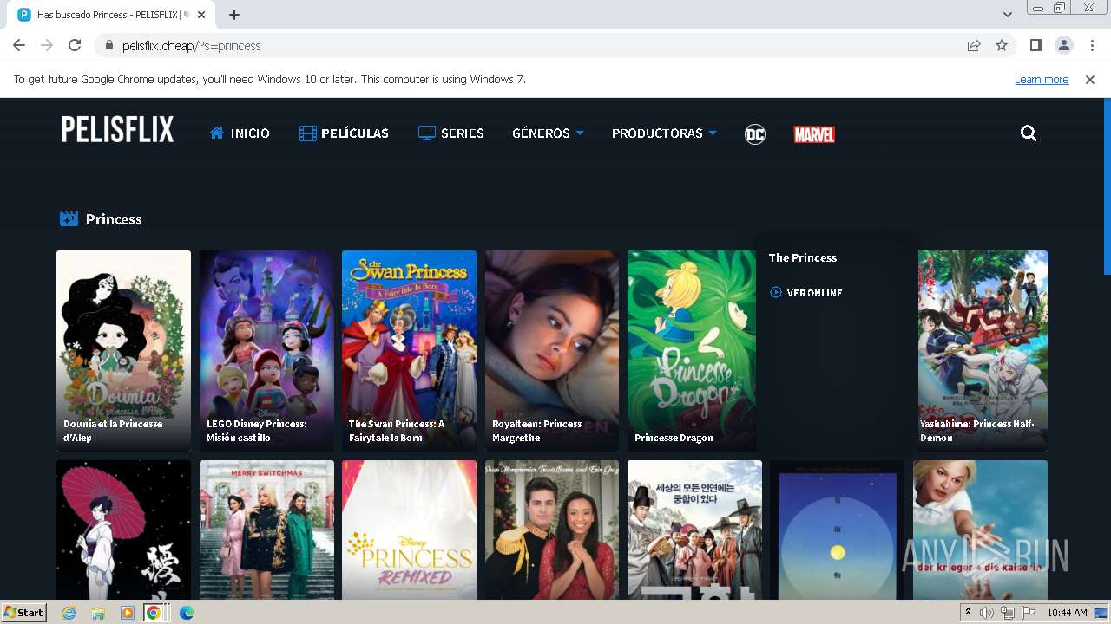Click the Learn more link

pos(1042,80)
